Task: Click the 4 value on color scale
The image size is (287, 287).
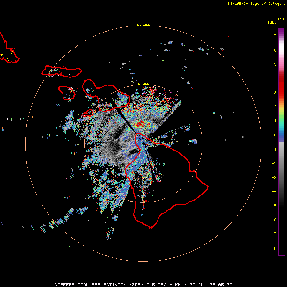Action: [x=275, y=78]
